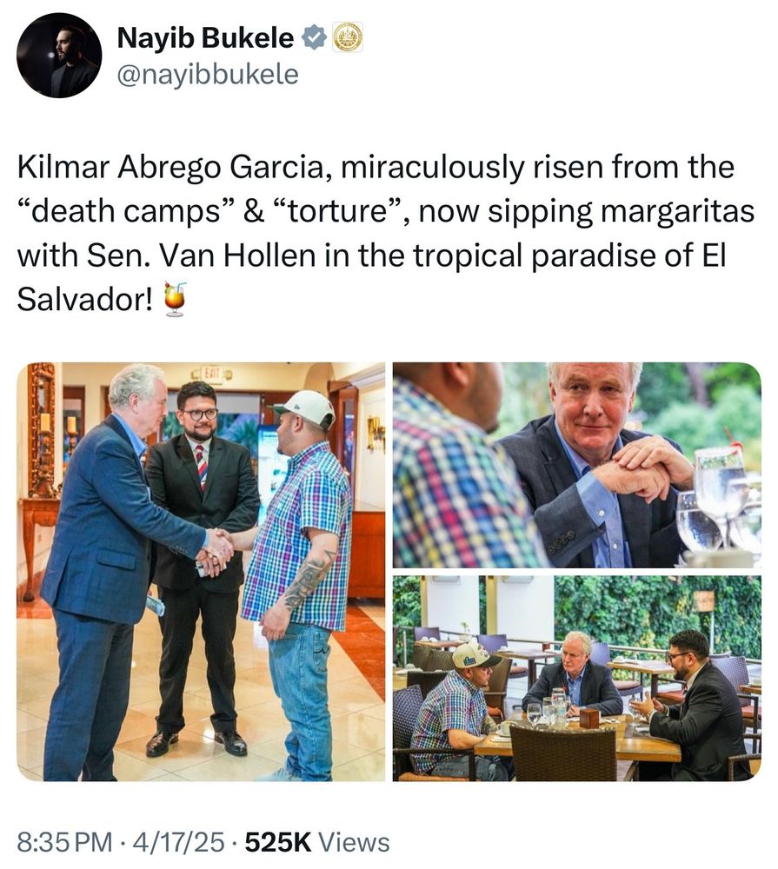The width and height of the screenshot is (778, 869).
Task: Open the Nayib Bukele display name
Action: [206, 38]
